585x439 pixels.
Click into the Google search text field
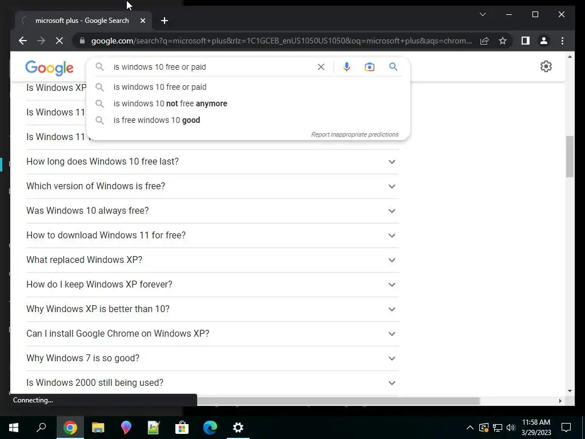click(x=213, y=67)
